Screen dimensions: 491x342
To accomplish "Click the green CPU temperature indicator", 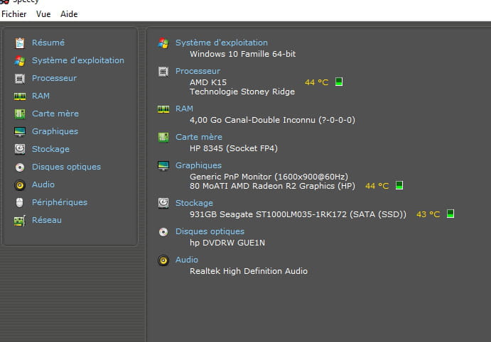I will 338,82.
